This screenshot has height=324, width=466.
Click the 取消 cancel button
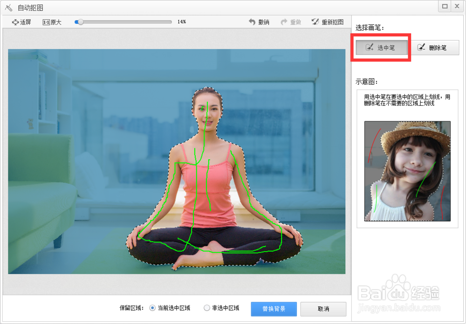click(323, 309)
